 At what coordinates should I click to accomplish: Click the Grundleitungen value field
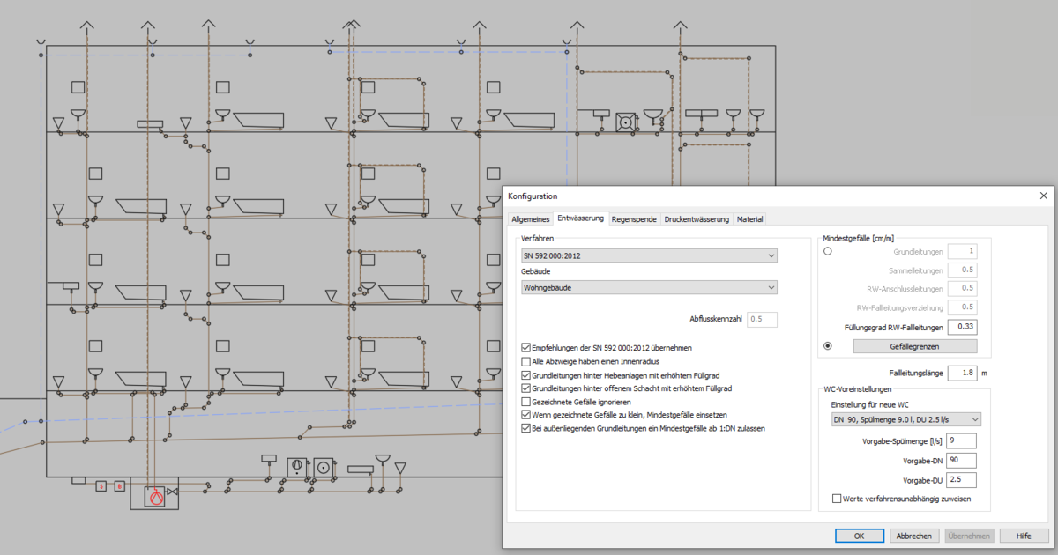pos(962,252)
